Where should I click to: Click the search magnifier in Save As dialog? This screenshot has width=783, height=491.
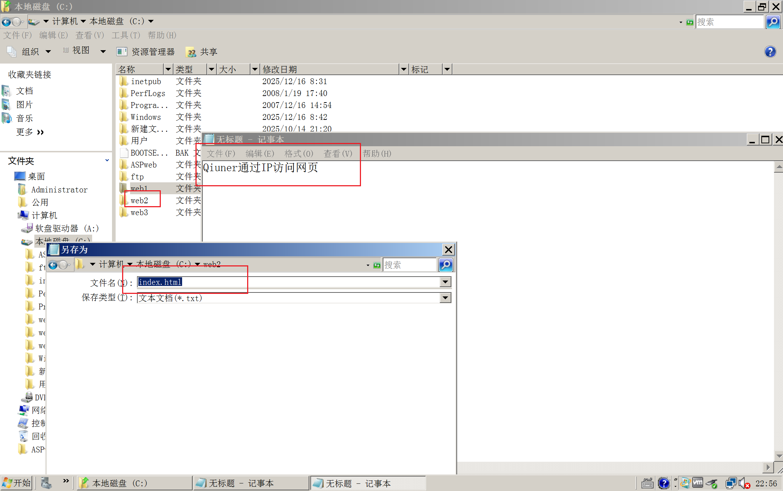click(446, 265)
